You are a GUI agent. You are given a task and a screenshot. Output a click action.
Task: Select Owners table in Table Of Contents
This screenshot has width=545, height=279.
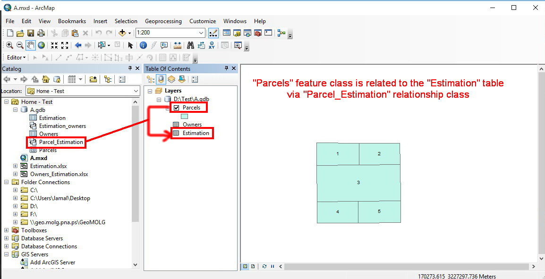click(x=192, y=124)
